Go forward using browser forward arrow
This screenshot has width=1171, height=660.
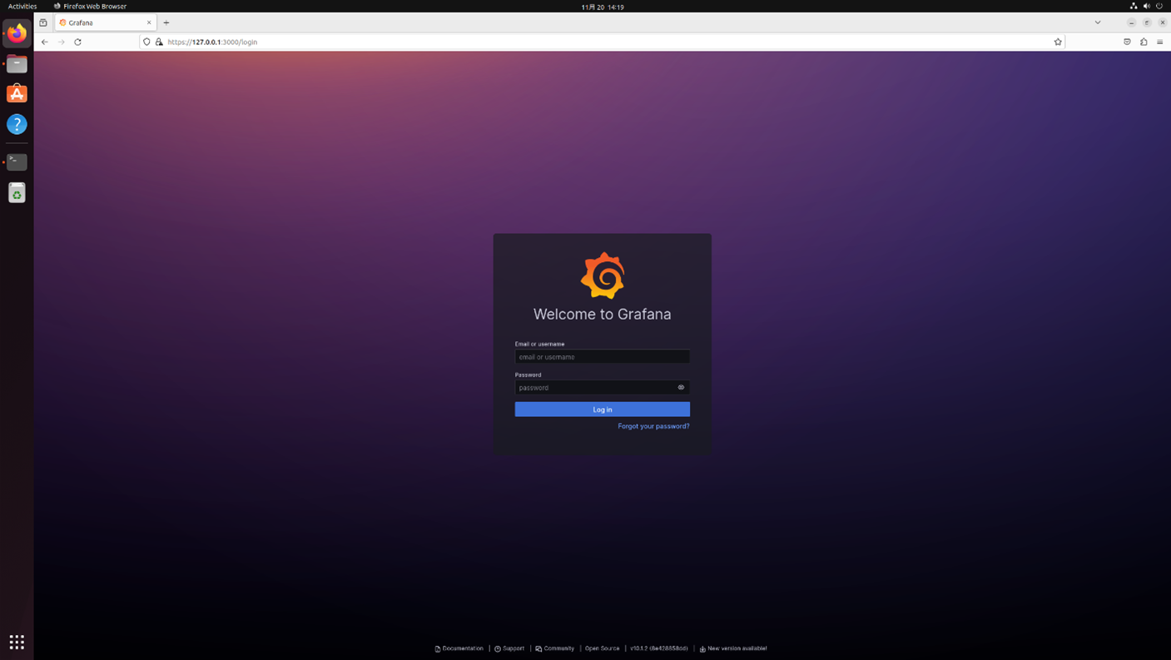61,42
